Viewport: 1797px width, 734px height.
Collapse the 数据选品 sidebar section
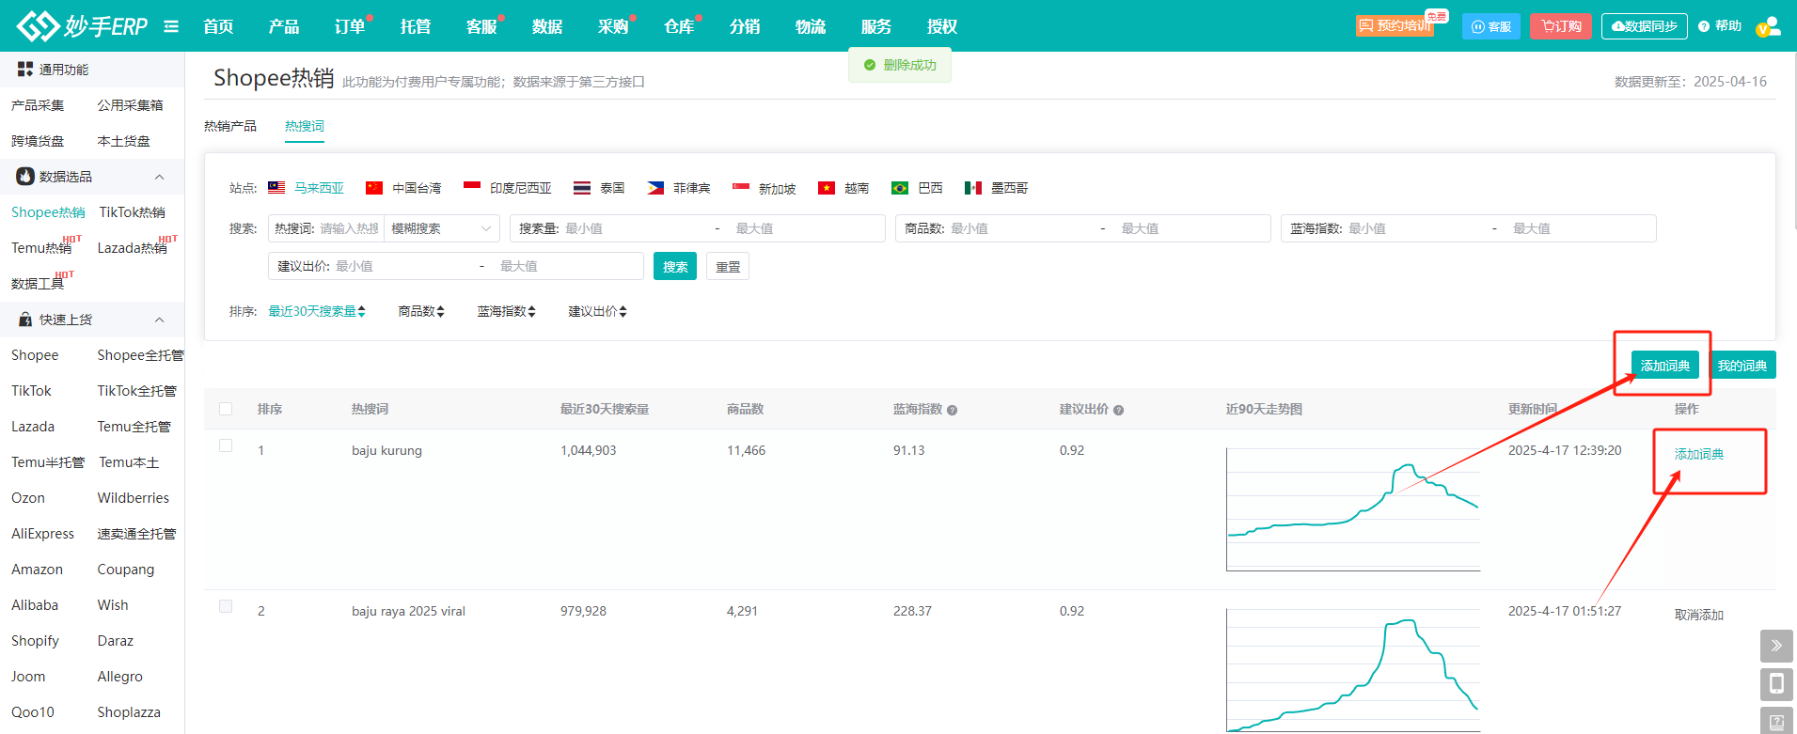(x=160, y=177)
